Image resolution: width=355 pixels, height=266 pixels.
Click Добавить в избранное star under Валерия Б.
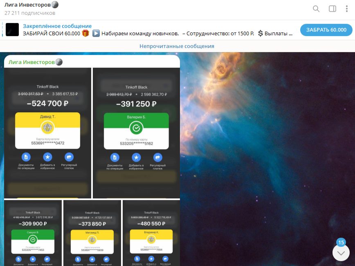point(136,157)
